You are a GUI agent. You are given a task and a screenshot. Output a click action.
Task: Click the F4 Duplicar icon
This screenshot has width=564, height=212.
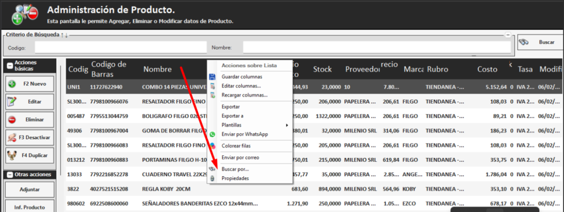[x=12, y=156]
